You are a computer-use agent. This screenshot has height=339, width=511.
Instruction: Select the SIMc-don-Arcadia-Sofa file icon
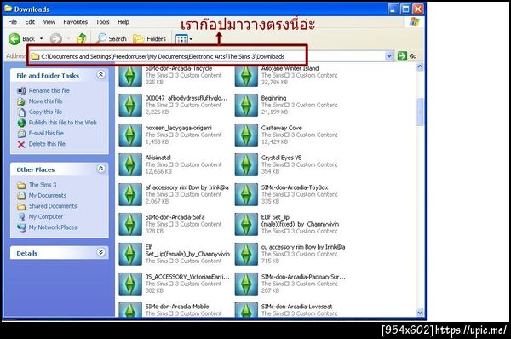pyautogui.click(x=130, y=224)
